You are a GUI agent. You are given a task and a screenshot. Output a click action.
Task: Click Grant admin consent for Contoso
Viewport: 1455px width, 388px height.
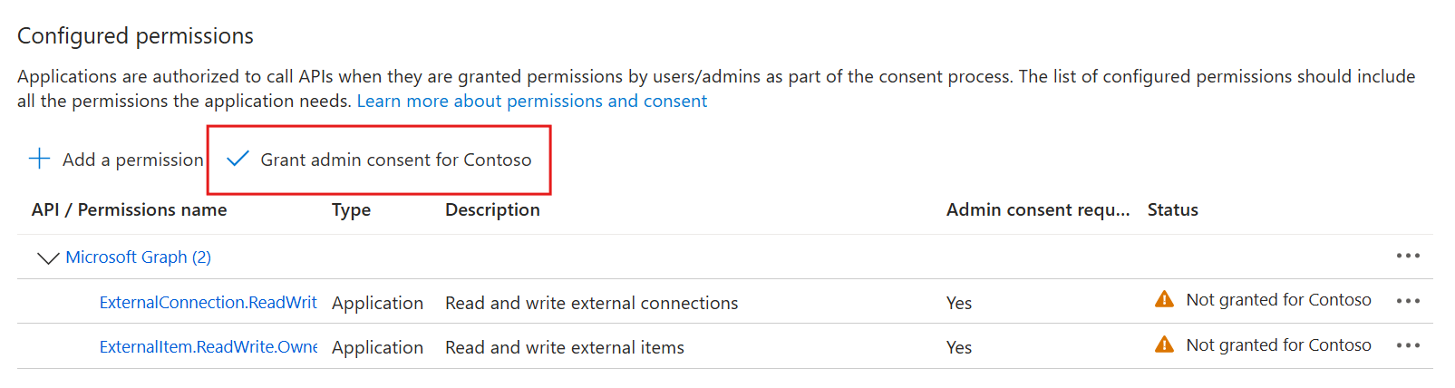(395, 160)
